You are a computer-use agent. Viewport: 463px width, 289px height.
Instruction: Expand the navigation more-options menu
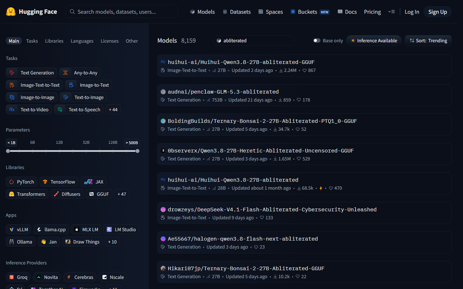click(x=391, y=12)
